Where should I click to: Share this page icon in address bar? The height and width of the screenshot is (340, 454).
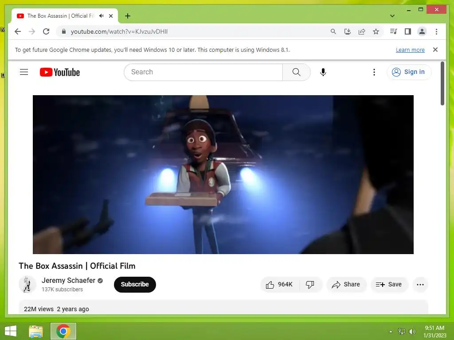(362, 31)
